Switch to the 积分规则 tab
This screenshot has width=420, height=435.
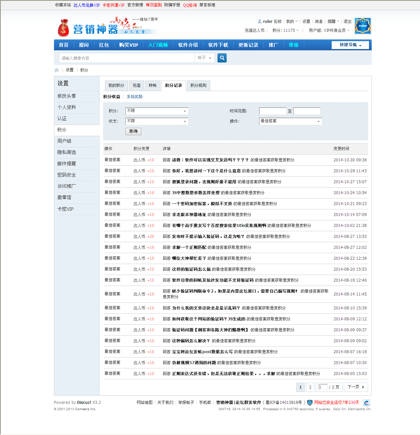coord(198,85)
